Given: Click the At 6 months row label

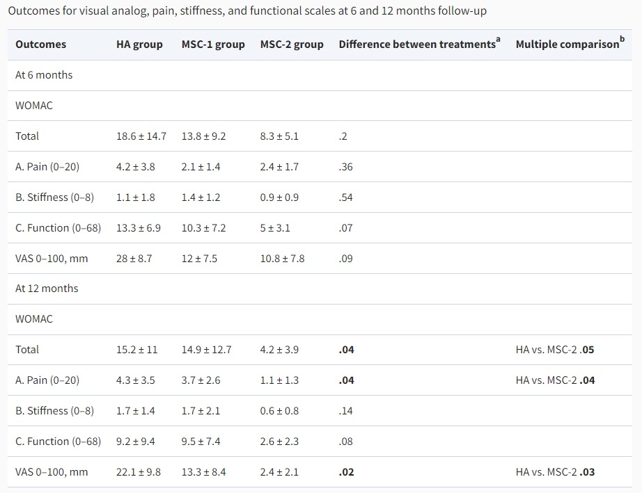Looking at the screenshot, I should pos(44,75).
